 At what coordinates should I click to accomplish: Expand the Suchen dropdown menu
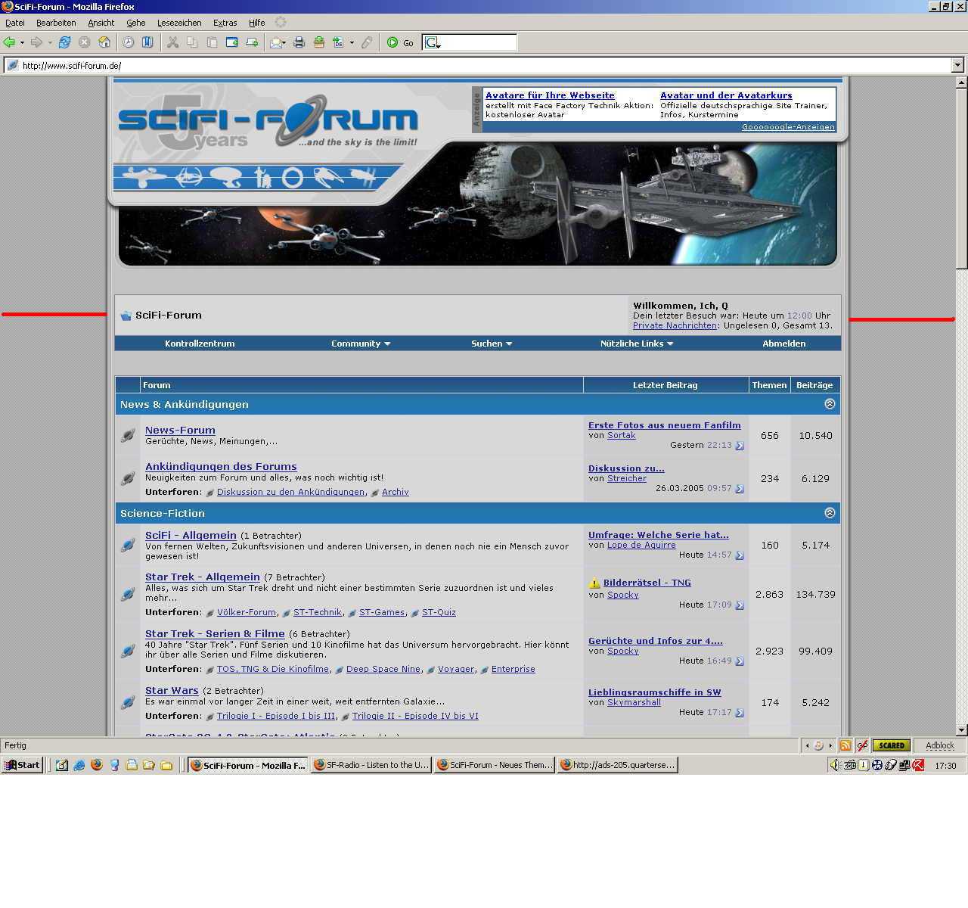tap(492, 344)
